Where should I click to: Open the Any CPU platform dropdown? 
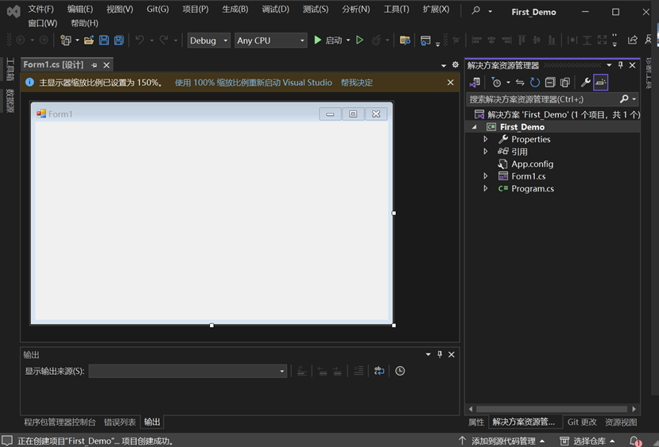pos(270,40)
